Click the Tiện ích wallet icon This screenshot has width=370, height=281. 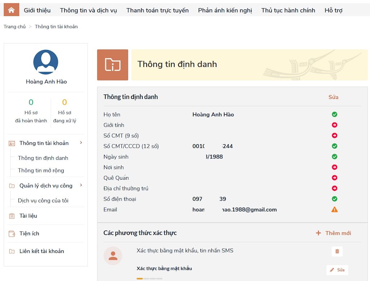pyautogui.click(x=12, y=233)
